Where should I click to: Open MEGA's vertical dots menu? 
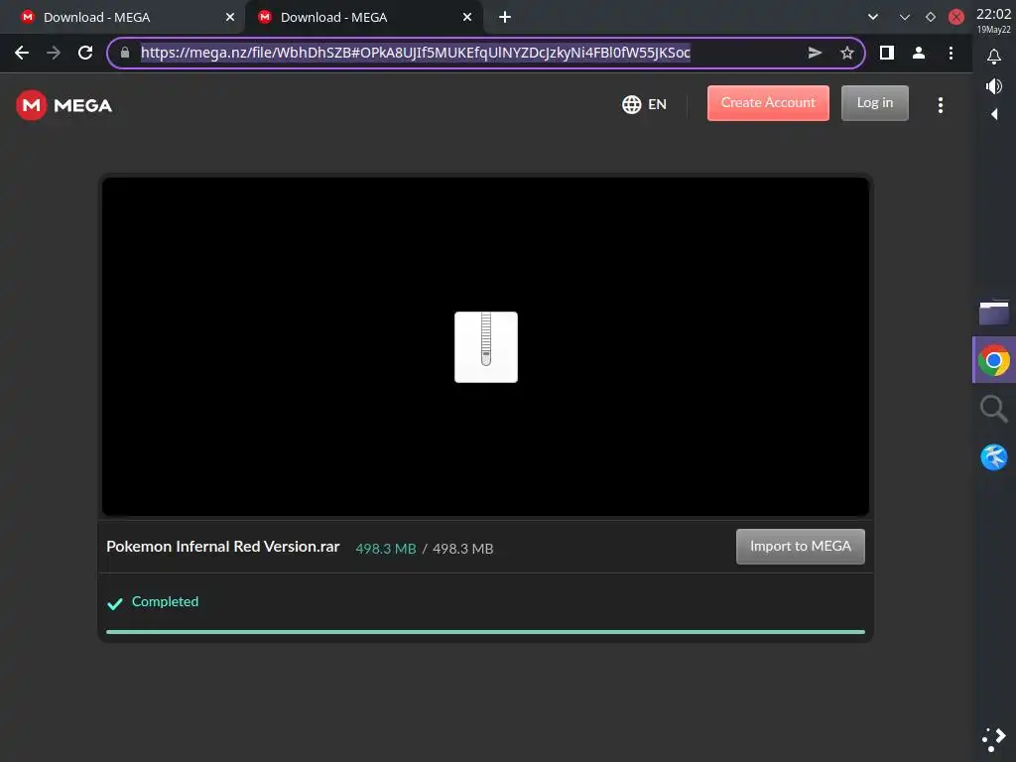pos(941,105)
